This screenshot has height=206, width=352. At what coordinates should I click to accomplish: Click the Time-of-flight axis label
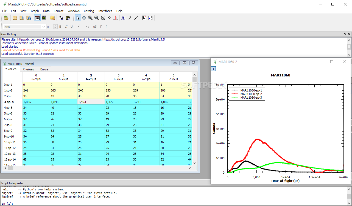(x=285, y=181)
